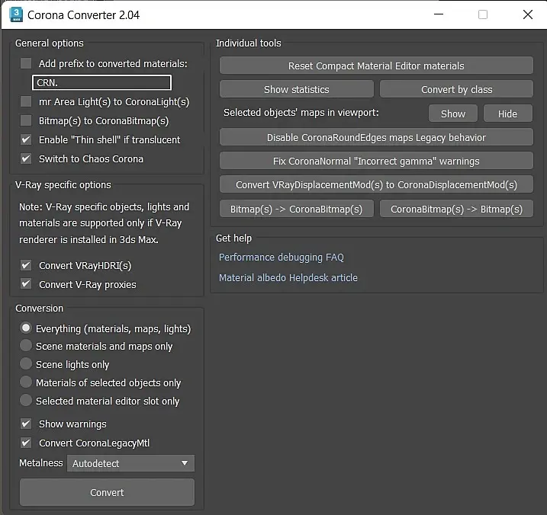The height and width of the screenshot is (515, 547).
Task: Enable 'Add prefix to converted materials' checkbox
Action: click(27, 64)
